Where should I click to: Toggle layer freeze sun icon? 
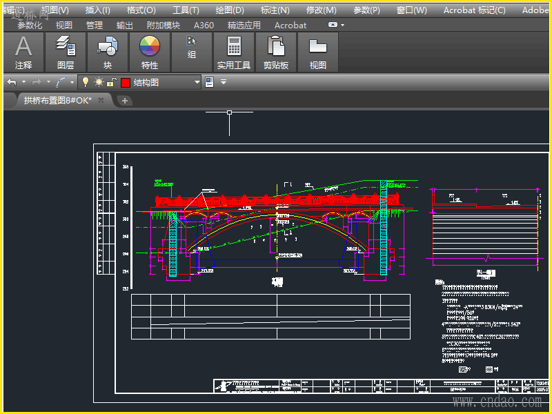(99, 82)
